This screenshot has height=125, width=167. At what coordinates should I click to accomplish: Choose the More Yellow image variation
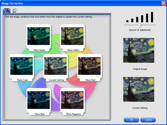pyautogui.click(x=72, y=38)
